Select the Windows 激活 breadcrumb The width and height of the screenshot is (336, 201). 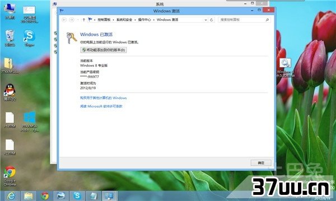(x=167, y=20)
